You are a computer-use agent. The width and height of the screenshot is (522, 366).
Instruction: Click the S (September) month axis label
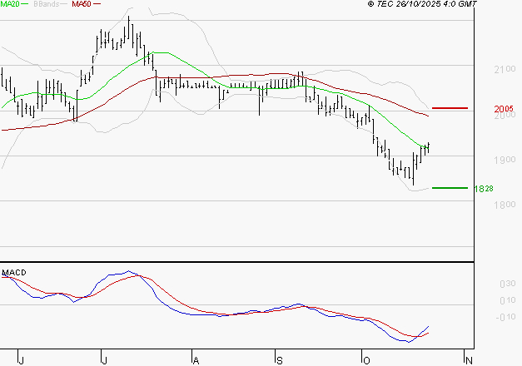279,360
